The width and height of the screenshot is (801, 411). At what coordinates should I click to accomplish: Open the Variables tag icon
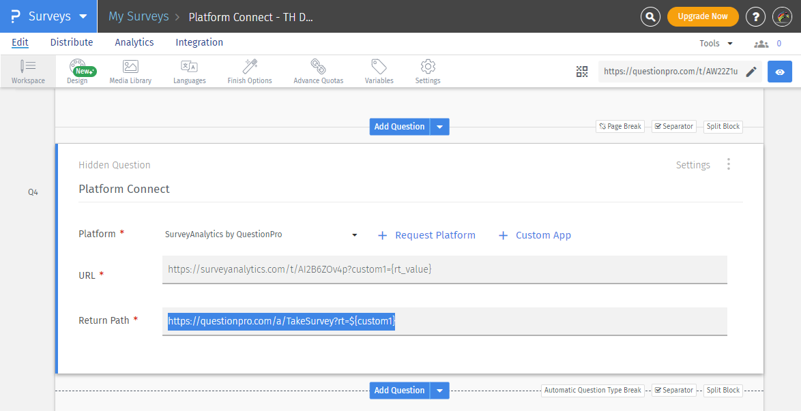point(379,67)
